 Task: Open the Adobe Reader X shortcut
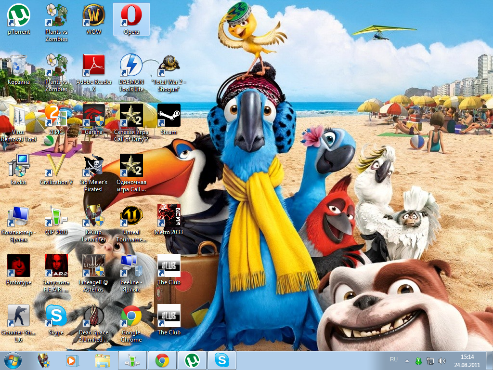pyautogui.click(x=94, y=73)
